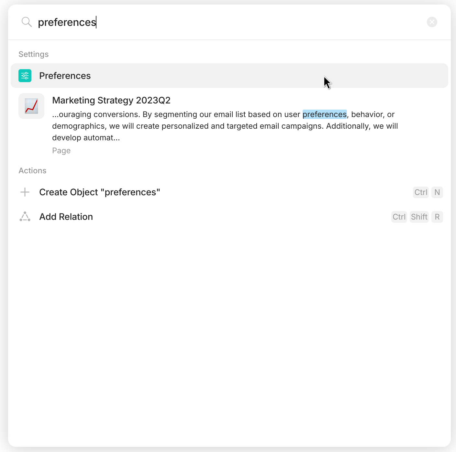Viewport: 456px width, 452px height.
Task: Click the Add Relation triangle nodes icon
Action: 25,217
